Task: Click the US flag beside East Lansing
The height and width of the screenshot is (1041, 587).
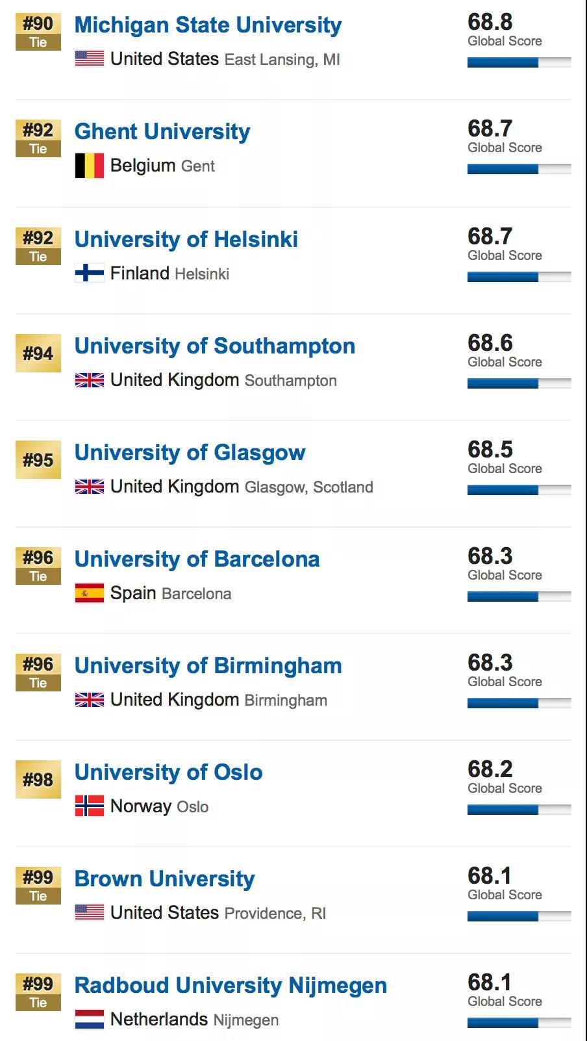Action: 89,58
